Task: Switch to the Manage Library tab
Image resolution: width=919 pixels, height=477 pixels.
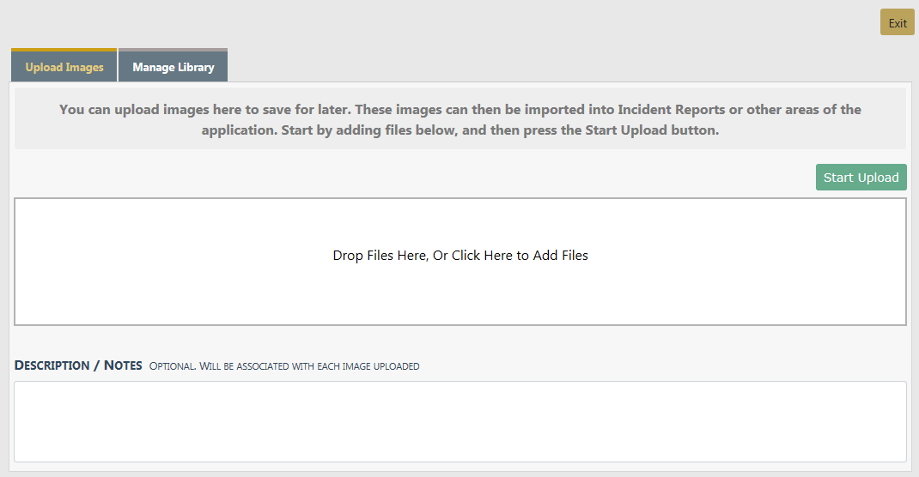Action: 173,67
